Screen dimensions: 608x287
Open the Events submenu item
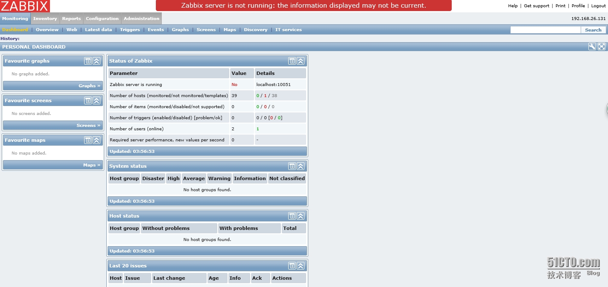point(156,30)
